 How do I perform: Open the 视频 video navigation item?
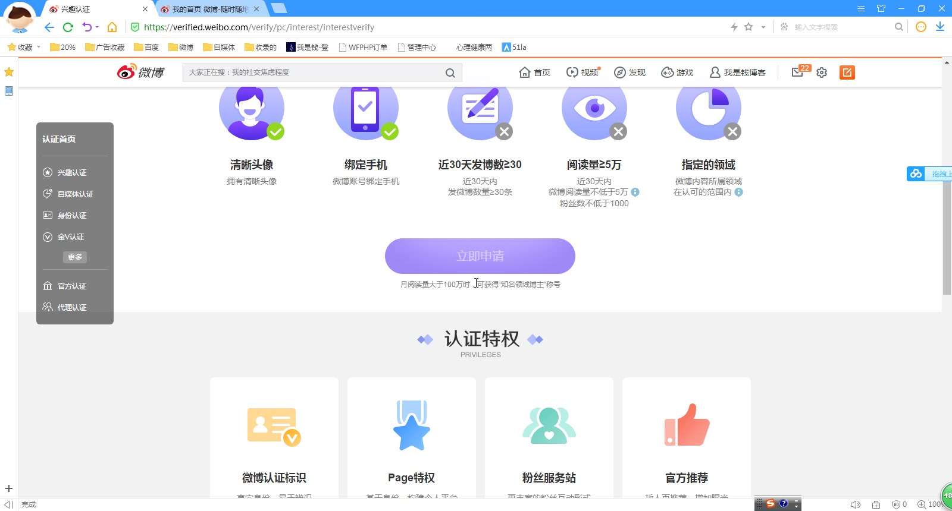(583, 72)
